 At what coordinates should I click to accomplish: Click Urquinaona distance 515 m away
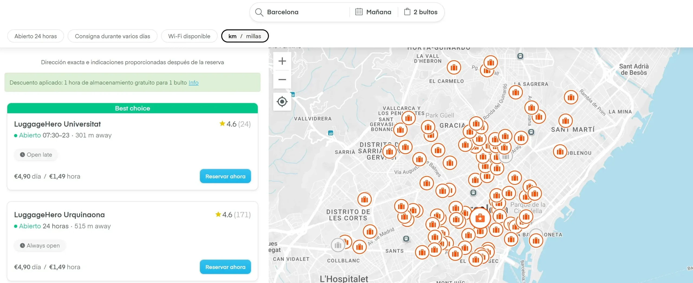click(93, 226)
